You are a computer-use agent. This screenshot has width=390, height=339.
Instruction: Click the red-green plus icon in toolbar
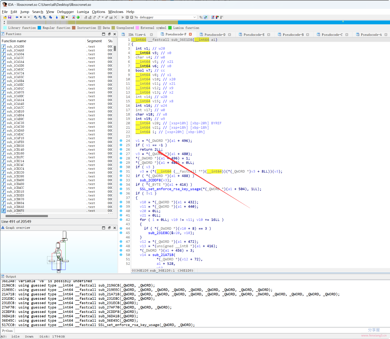pos(217,17)
